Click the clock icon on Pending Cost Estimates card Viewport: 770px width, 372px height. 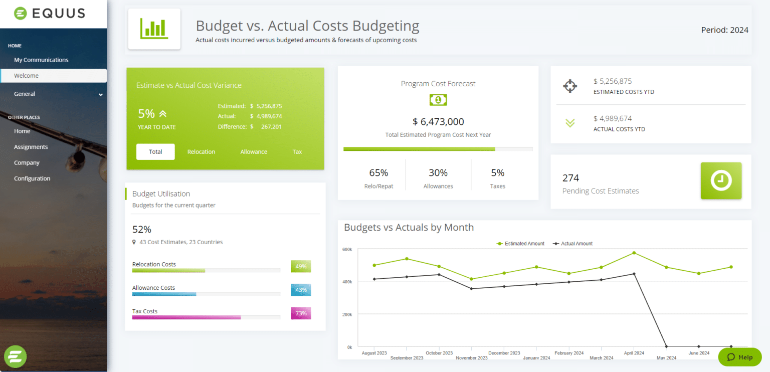[721, 181]
